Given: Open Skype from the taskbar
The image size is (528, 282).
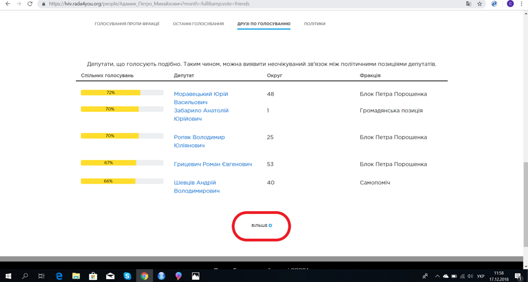Looking at the screenshot, I should pyautogui.click(x=127, y=276).
